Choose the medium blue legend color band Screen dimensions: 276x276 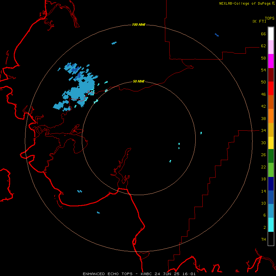tap(271, 197)
